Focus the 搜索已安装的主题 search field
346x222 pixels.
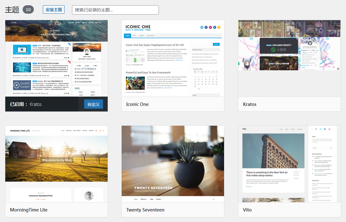coord(115,10)
